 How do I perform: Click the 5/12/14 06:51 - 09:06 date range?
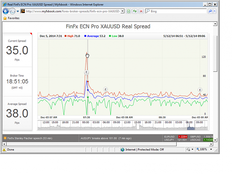(184, 36)
